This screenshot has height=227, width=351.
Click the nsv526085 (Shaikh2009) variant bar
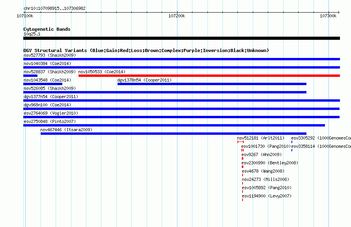click(x=165, y=92)
